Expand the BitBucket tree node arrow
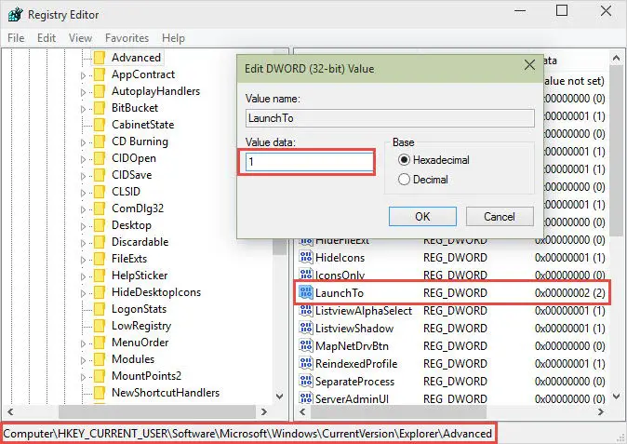Screen dimensions: 627x444 pos(83,109)
